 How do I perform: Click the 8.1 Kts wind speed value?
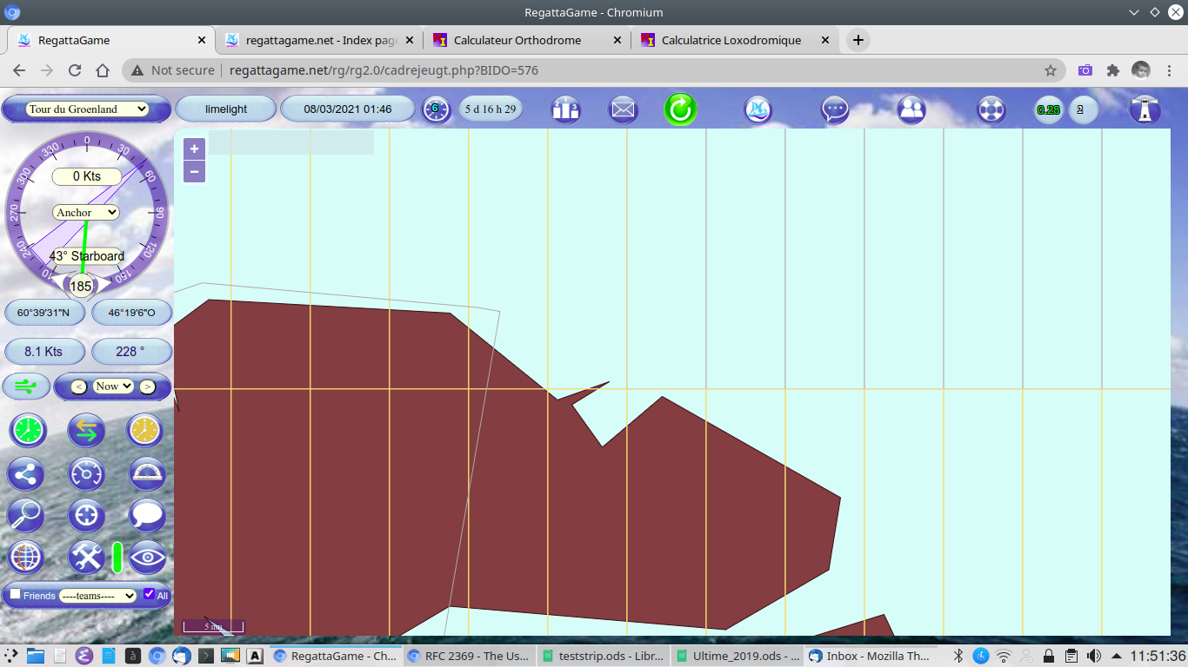coord(44,352)
